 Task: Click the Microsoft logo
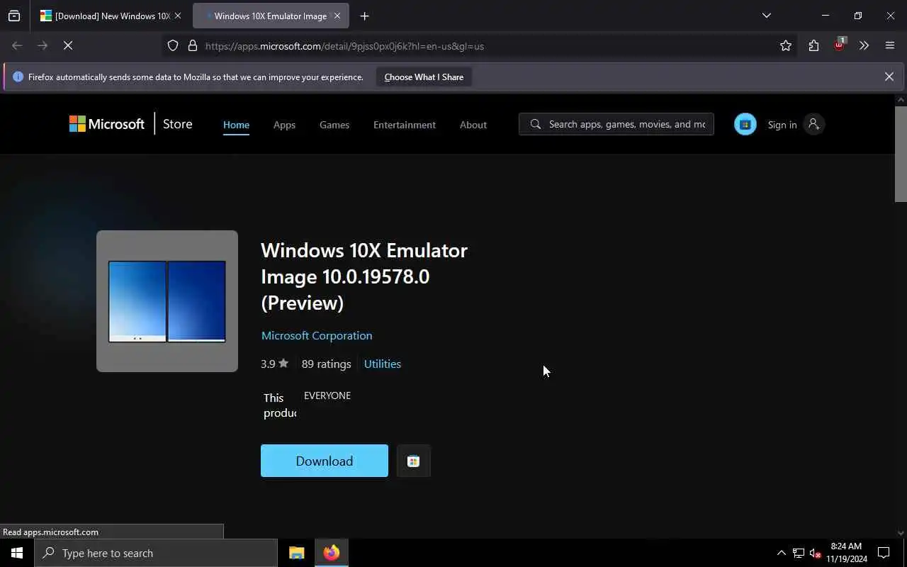pyautogui.click(x=106, y=124)
